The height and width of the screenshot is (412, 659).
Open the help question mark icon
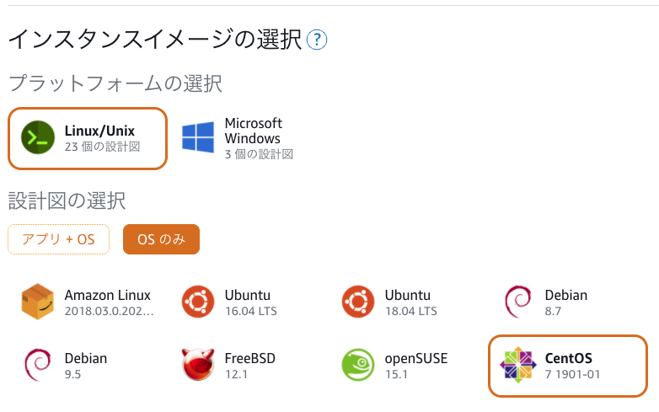click(317, 40)
